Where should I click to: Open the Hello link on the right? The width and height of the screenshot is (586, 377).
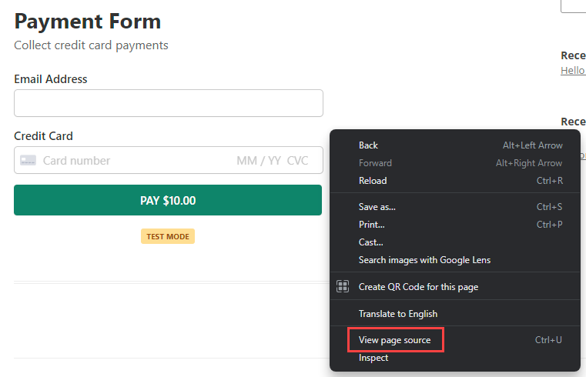[x=573, y=70]
